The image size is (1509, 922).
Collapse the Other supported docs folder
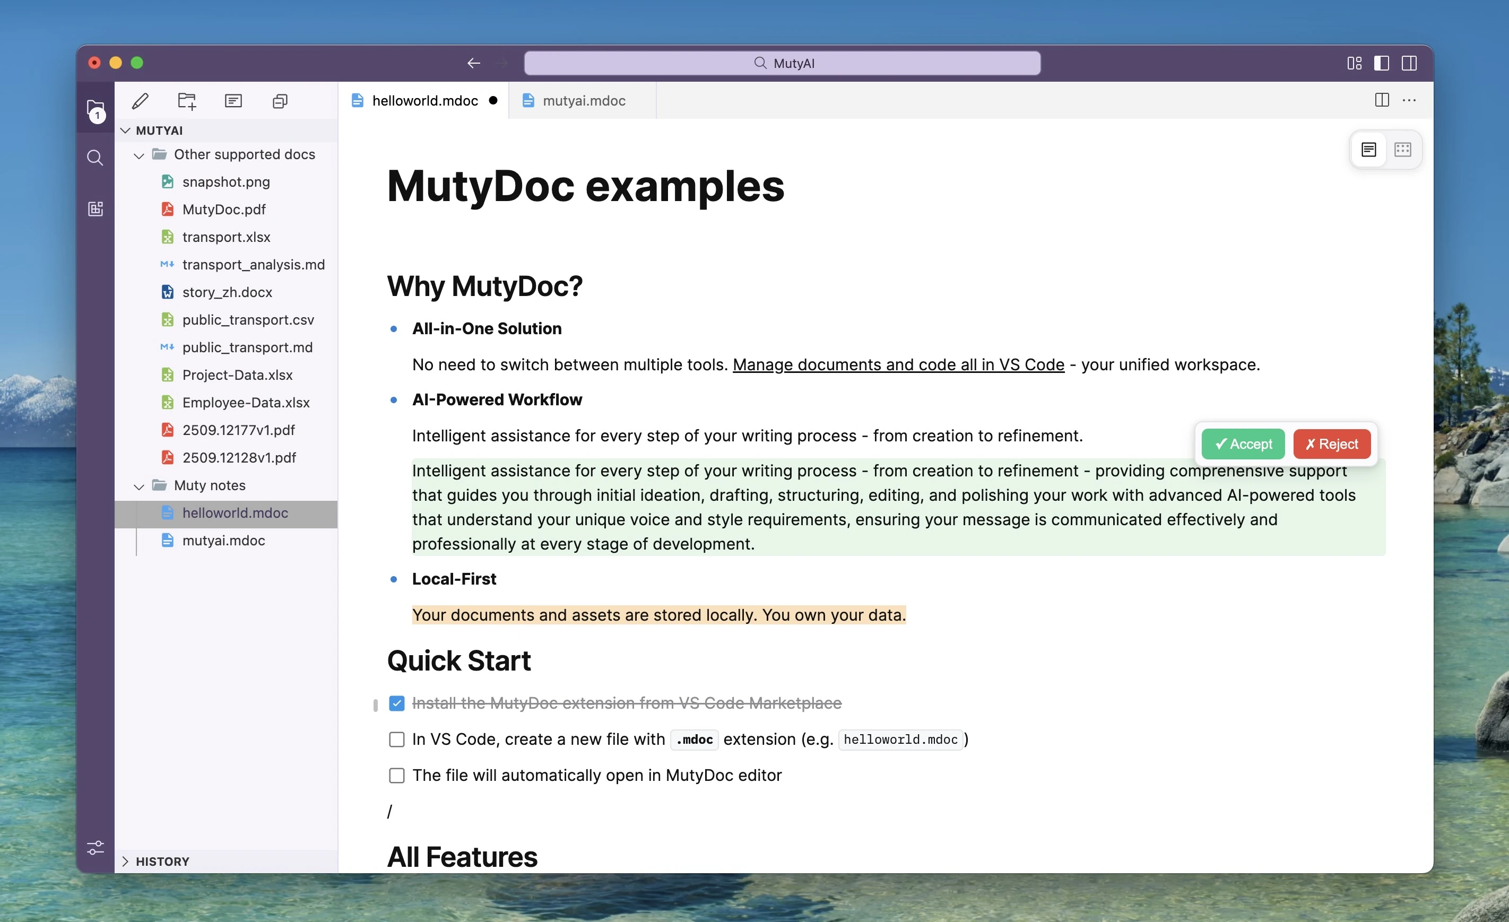point(139,155)
